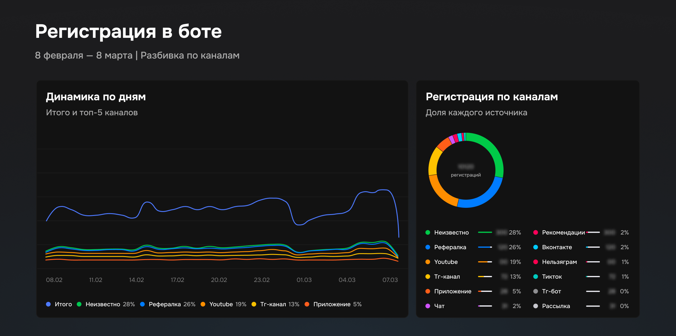Toggle Рефералка 26% legend entry below chart
Screen dimensions: 676x336
tap(168, 304)
